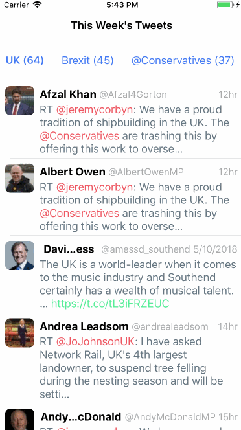Open Afzal Khan's profile picture

click(x=20, y=100)
